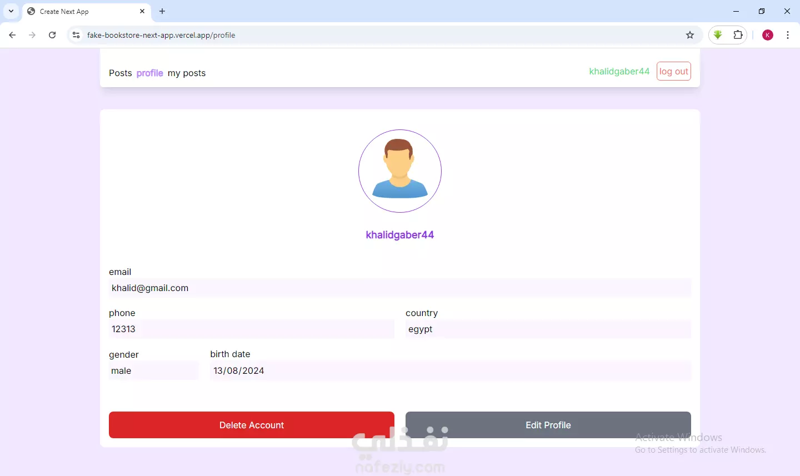Click the Edit Profile button
Image resolution: width=800 pixels, height=476 pixels.
pyautogui.click(x=548, y=425)
